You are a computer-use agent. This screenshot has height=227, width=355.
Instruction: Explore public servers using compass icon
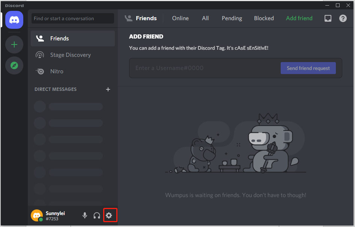(x=14, y=66)
